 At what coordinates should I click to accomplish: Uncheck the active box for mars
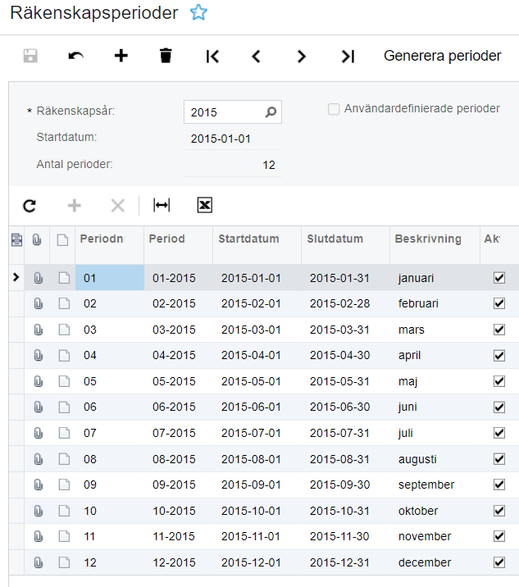click(x=499, y=330)
